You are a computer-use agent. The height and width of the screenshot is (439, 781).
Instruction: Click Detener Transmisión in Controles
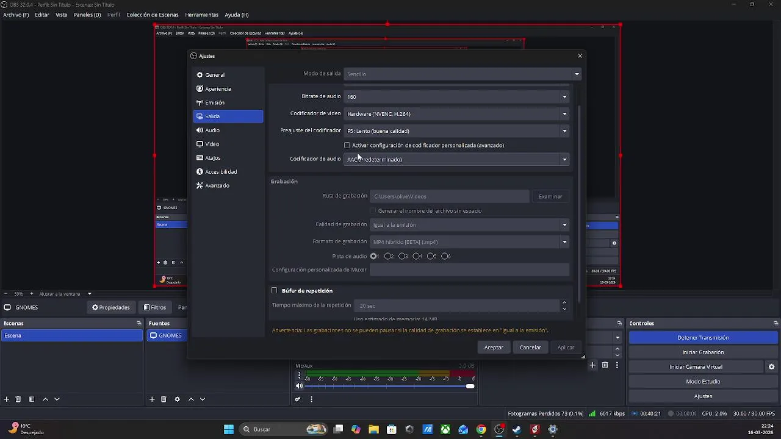tap(703, 338)
